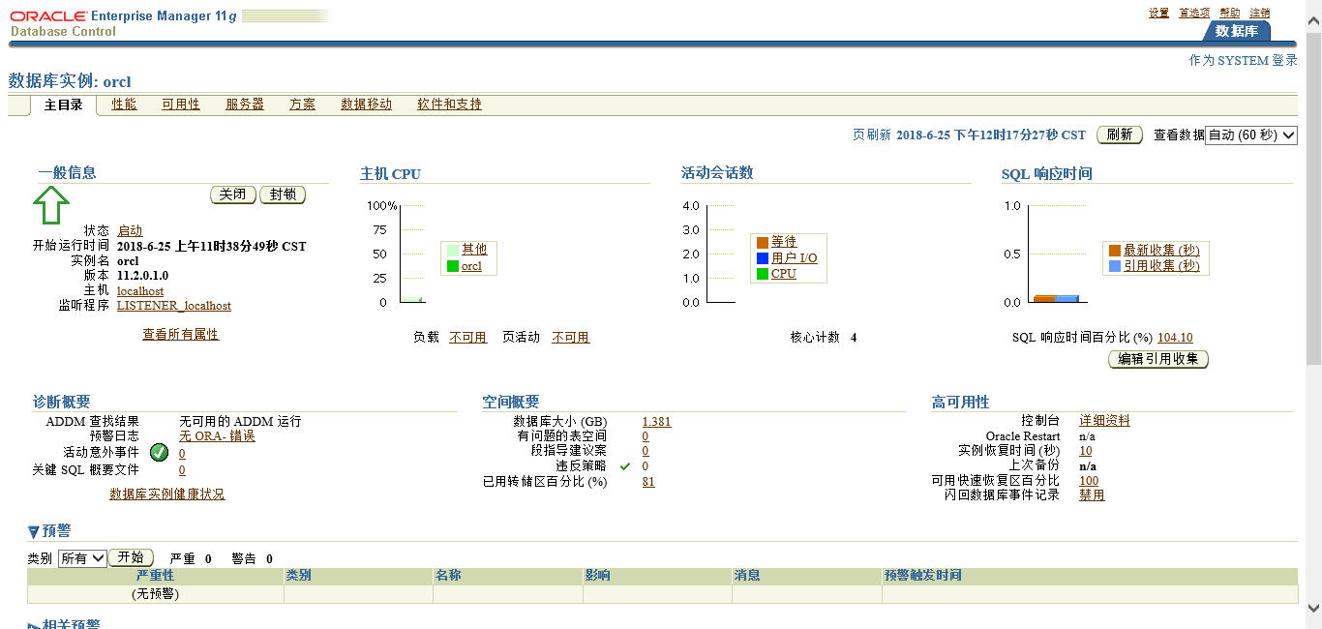Click the 启动 status link
The image size is (1322, 629).
[130, 231]
